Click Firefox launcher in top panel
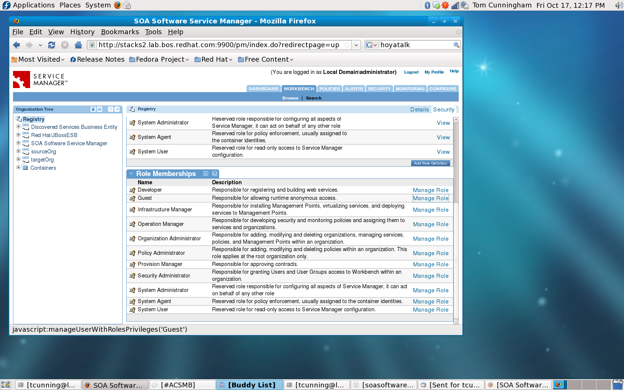 click(118, 5)
